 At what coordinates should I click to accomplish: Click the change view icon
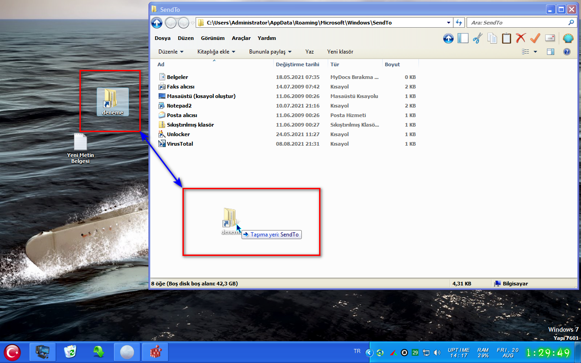coord(526,52)
